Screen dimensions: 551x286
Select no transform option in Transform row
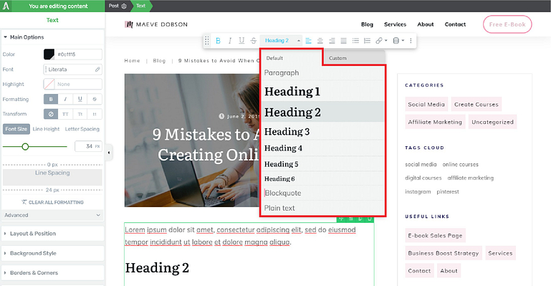click(51, 114)
